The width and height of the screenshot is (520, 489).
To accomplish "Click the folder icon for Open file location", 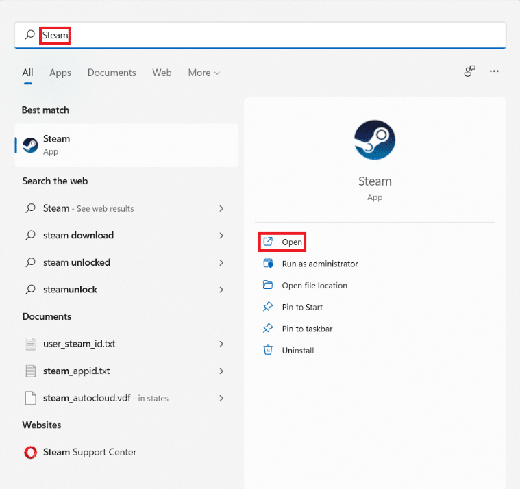I will pos(268,286).
